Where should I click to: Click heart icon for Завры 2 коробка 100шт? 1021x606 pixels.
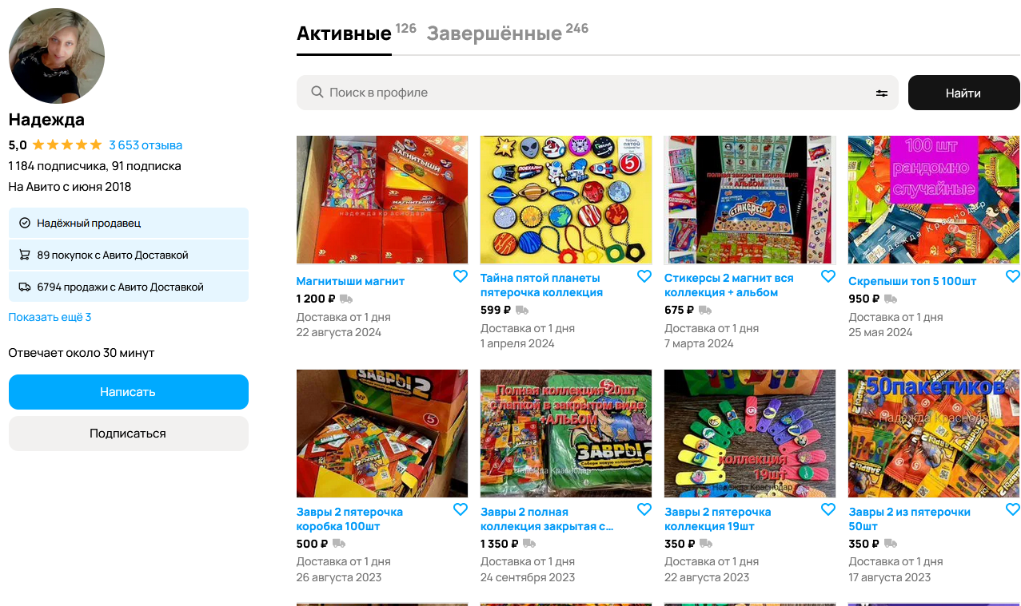[x=461, y=509]
